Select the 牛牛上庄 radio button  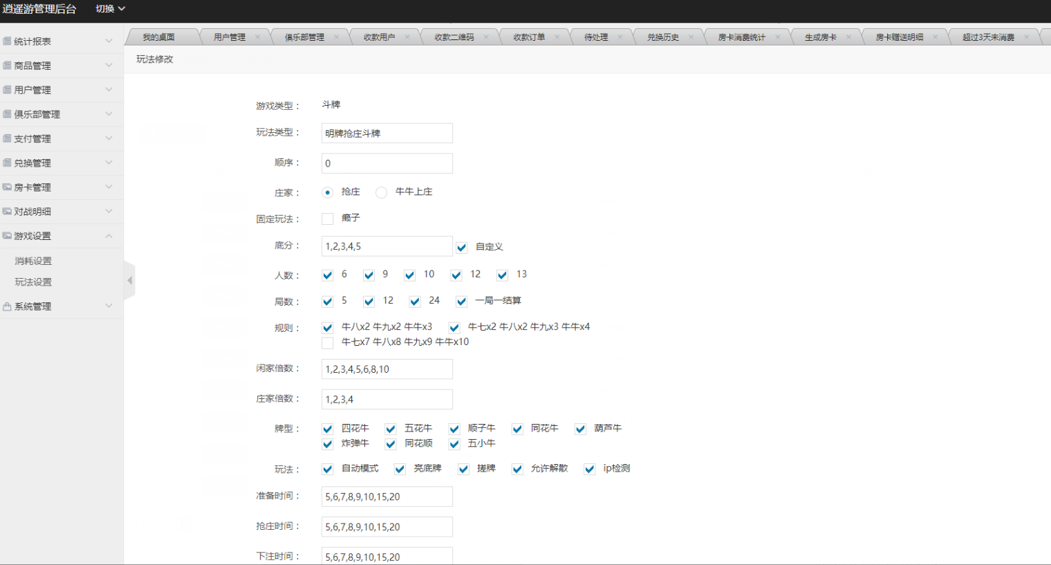coord(382,192)
